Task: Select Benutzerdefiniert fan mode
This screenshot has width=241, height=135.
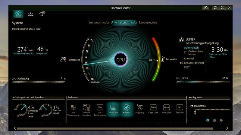Action: [194, 63]
